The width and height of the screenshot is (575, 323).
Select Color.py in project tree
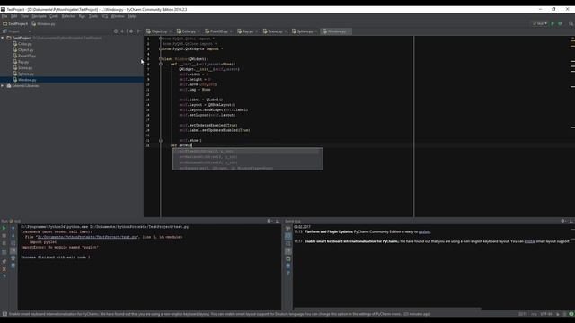coord(22,44)
